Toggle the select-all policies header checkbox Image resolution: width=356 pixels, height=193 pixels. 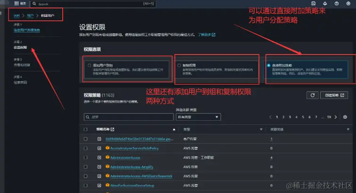[86, 130]
